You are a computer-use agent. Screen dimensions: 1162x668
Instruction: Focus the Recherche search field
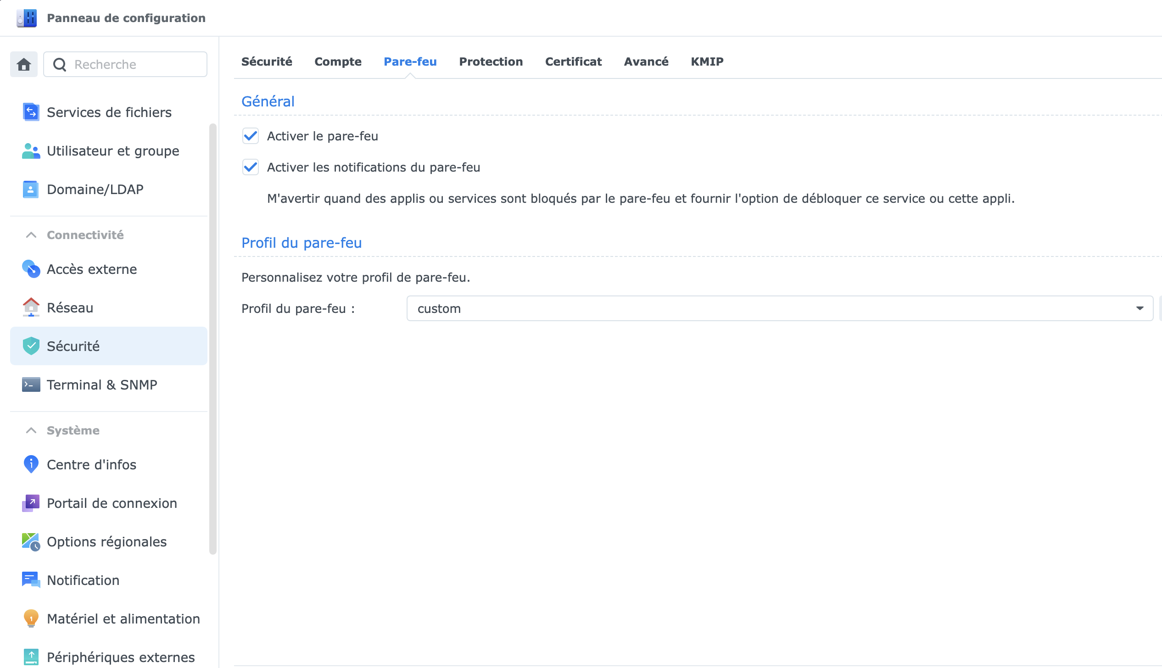pyautogui.click(x=133, y=65)
